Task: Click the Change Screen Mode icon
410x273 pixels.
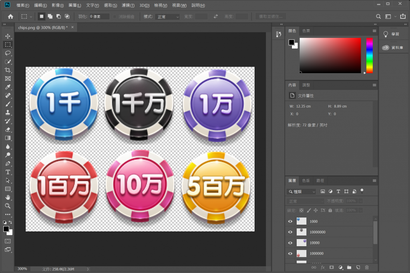Action: click(8, 249)
